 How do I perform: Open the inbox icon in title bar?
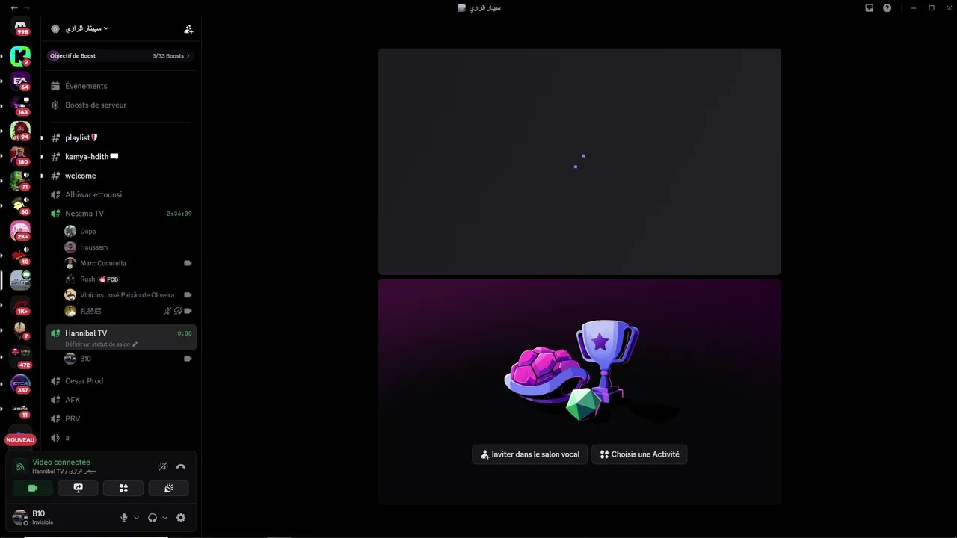click(x=869, y=7)
